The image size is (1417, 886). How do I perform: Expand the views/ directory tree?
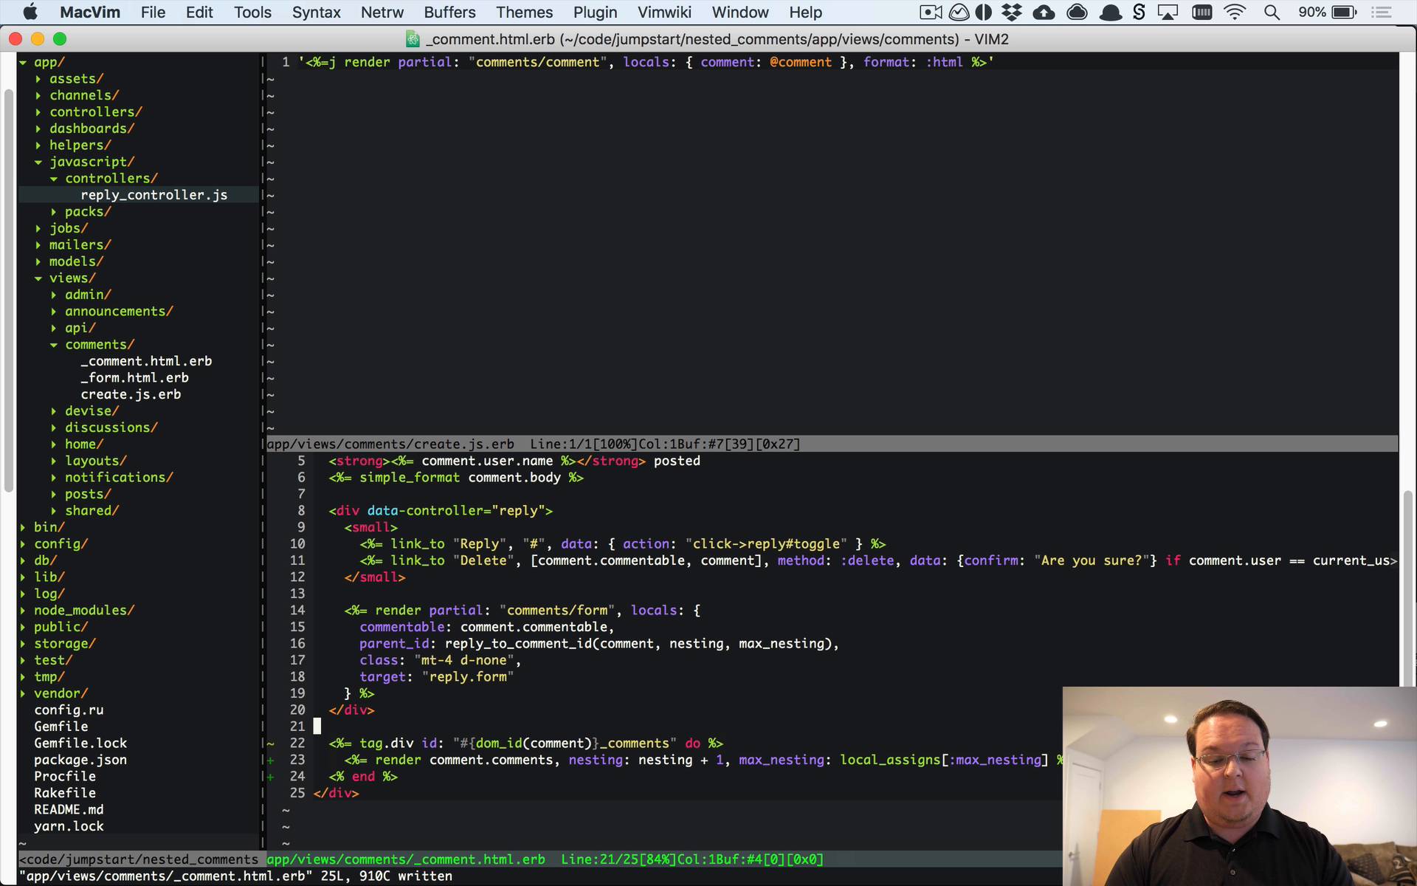point(38,278)
